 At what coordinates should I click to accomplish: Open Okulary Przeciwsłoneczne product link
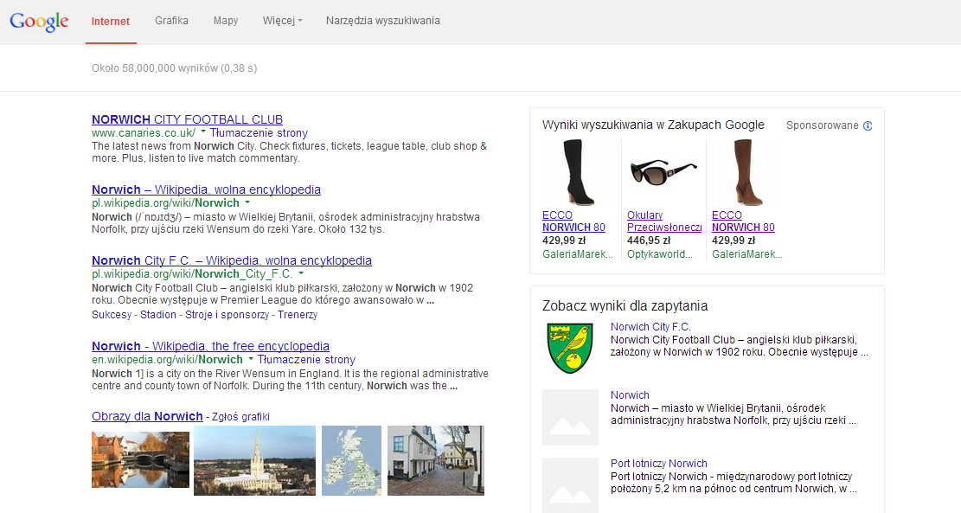(x=664, y=221)
